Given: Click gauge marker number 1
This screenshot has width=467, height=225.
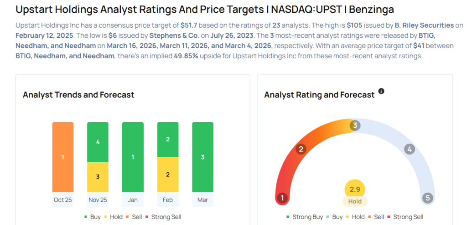Looking at the screenshot, I should (283, 198).
